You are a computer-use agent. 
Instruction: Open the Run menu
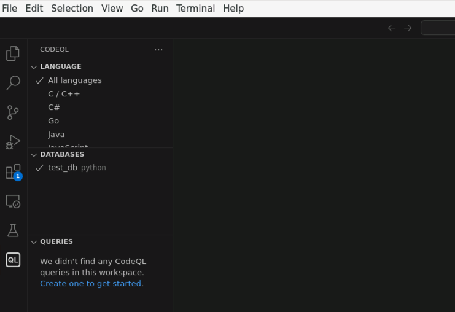(160, 9)
